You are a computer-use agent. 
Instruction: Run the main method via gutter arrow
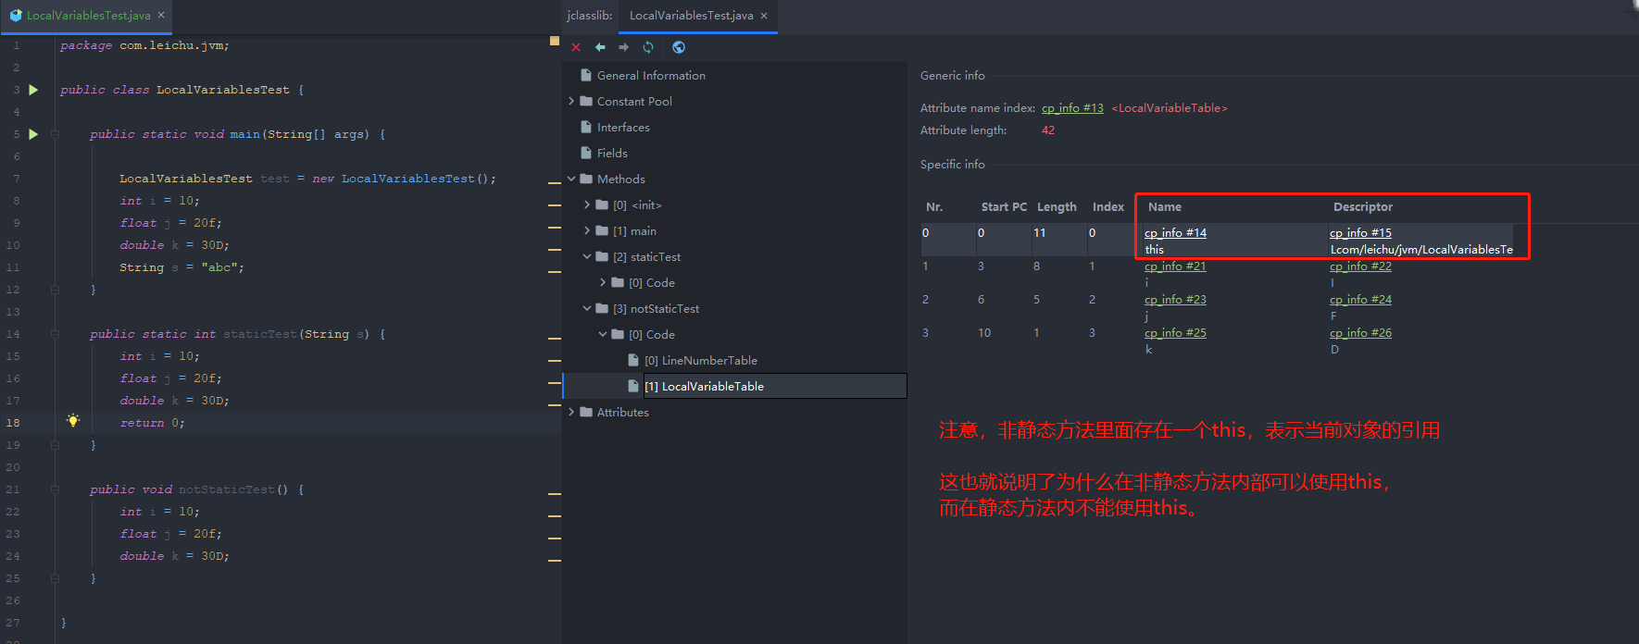pos(33,134)
